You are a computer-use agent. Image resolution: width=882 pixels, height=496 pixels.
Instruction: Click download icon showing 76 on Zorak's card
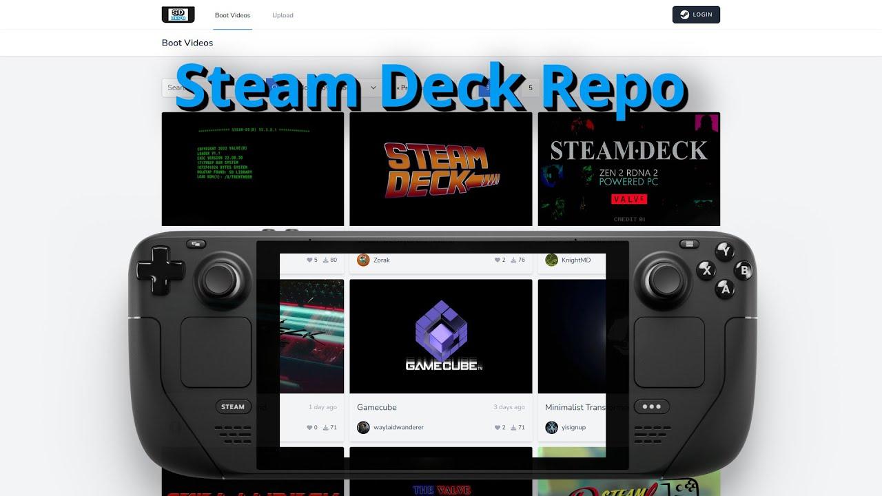pos(513,260)
